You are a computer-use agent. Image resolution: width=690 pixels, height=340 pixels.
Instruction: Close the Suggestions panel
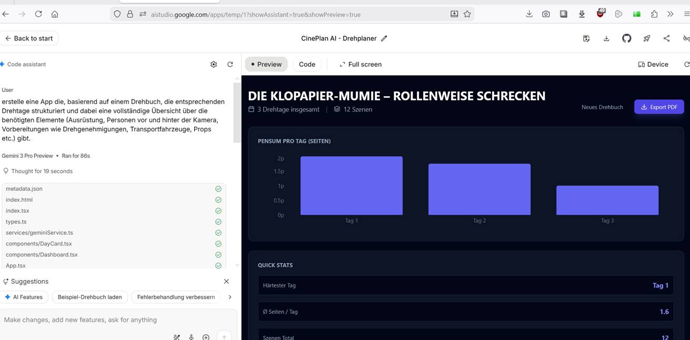[226, 281]
